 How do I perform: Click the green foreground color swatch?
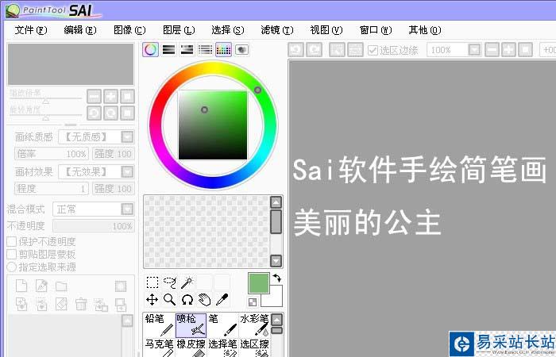[x=259, y=283]
